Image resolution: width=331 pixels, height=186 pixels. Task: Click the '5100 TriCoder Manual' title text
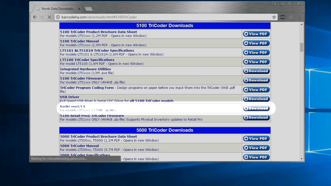click(79, 41)
